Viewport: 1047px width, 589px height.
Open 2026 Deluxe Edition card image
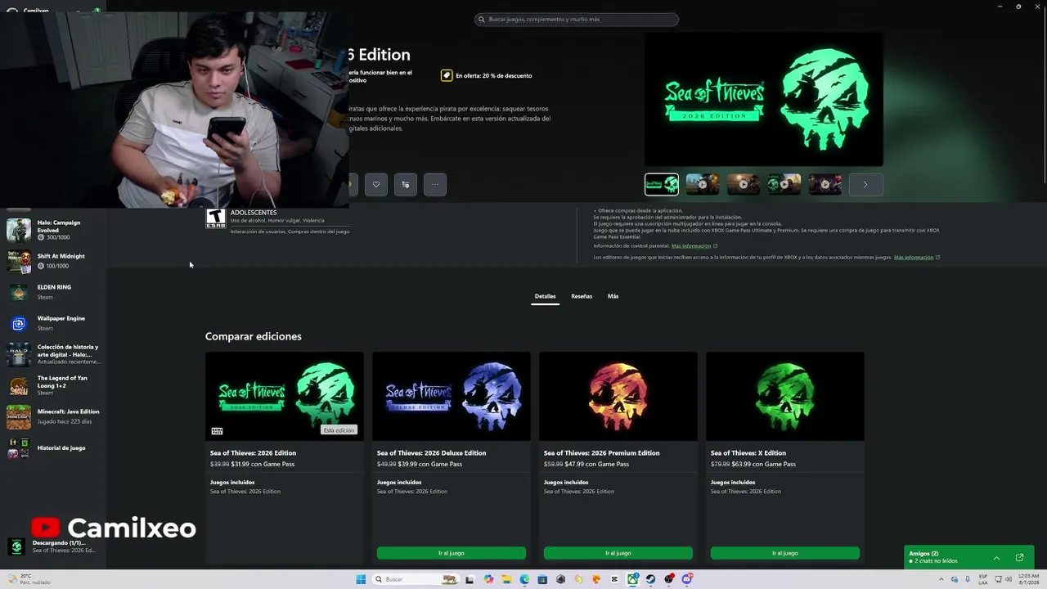pyautogui.click(x=452, y=397)
